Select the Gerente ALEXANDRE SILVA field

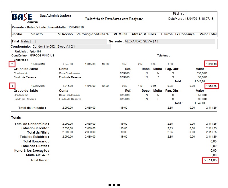coord(133,42)
